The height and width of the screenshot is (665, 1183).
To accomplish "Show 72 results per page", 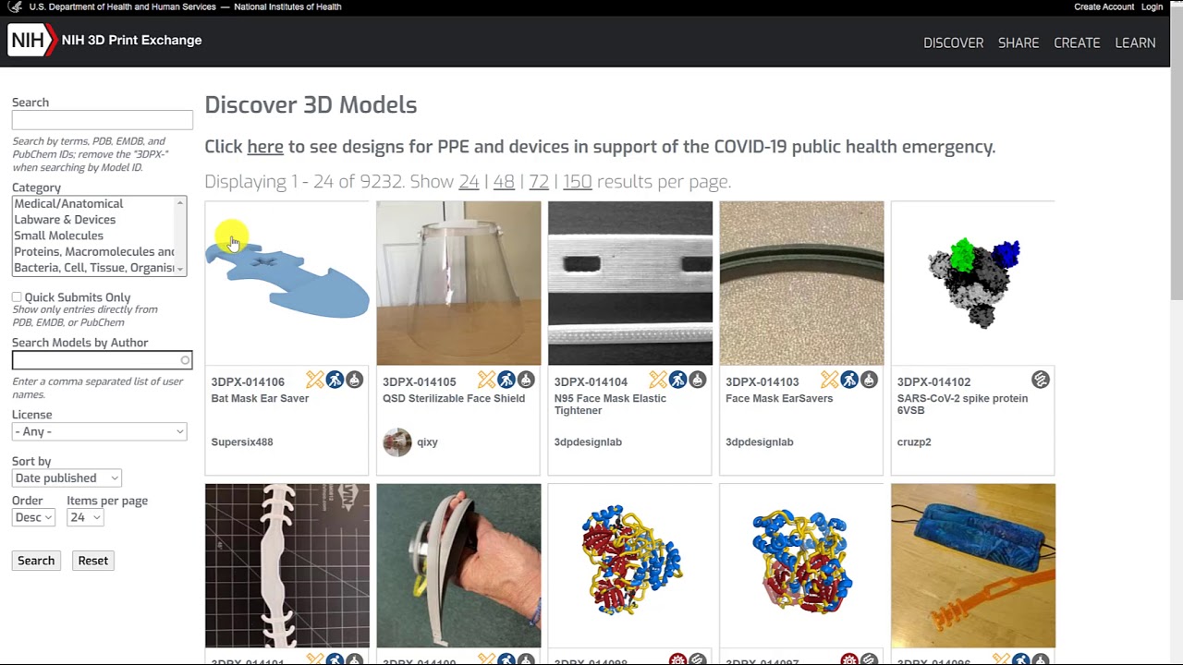I will pyautogui.click(x=539, y=182).
